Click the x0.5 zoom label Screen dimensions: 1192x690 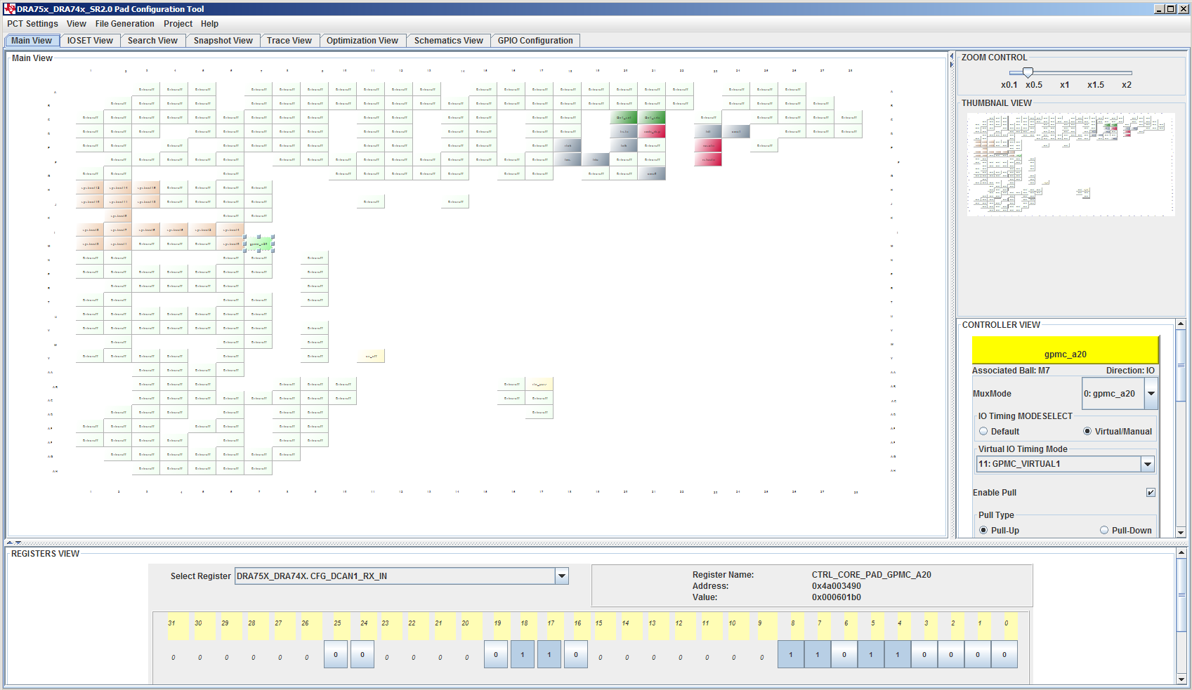coord(1034,84)
